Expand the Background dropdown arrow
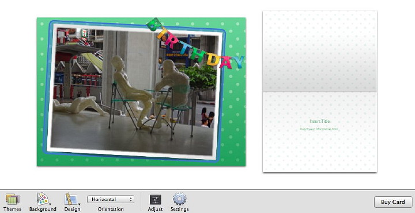The height and width of the screenshot is (213, 415). tap(50, 204)
